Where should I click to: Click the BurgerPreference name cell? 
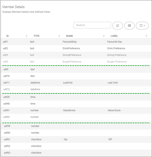coord(72,62)
